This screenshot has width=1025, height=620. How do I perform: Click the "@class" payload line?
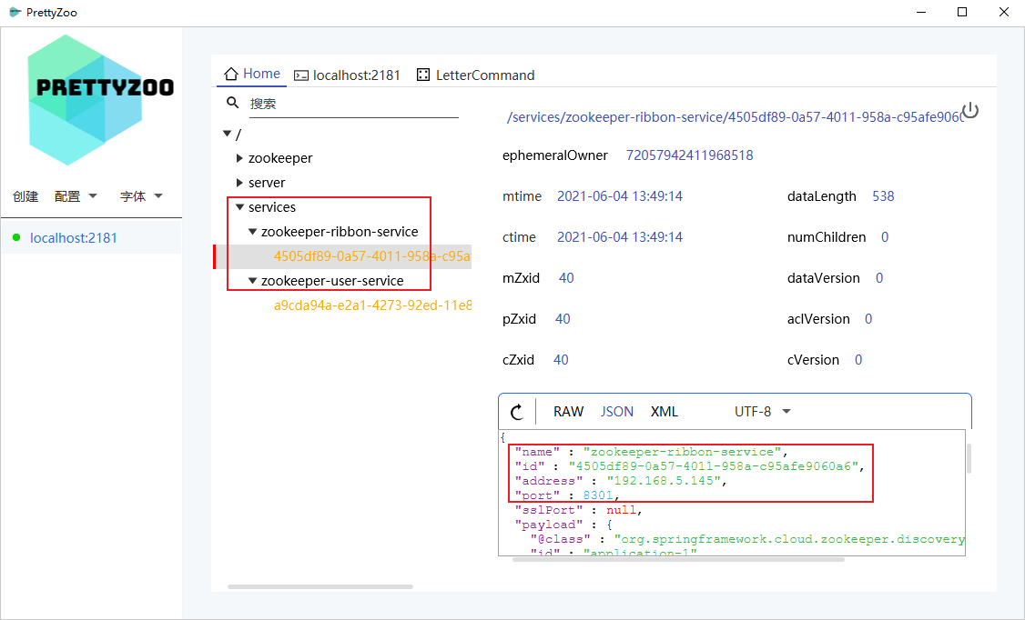click(747, 539)
